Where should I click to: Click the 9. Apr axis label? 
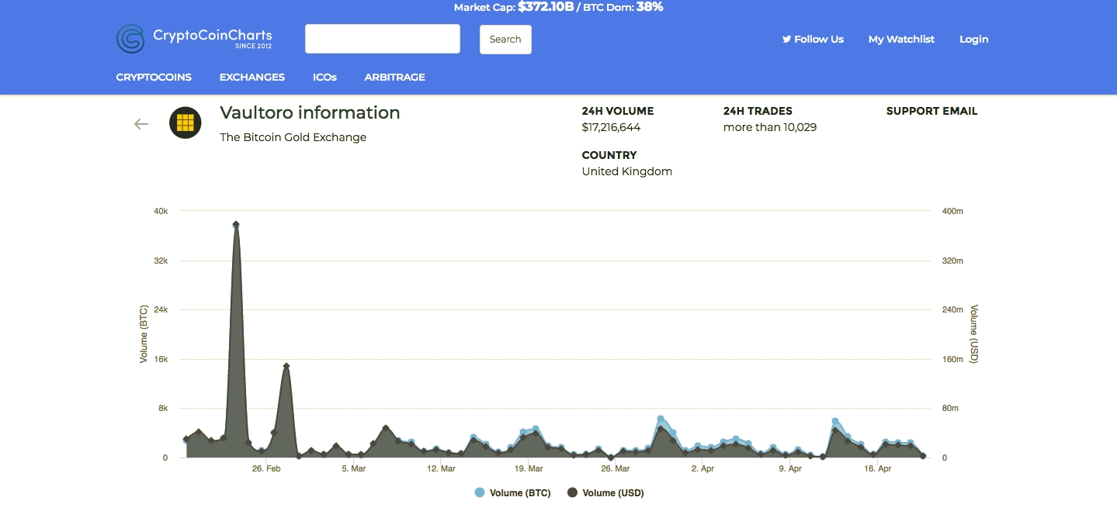coord(790,468)
